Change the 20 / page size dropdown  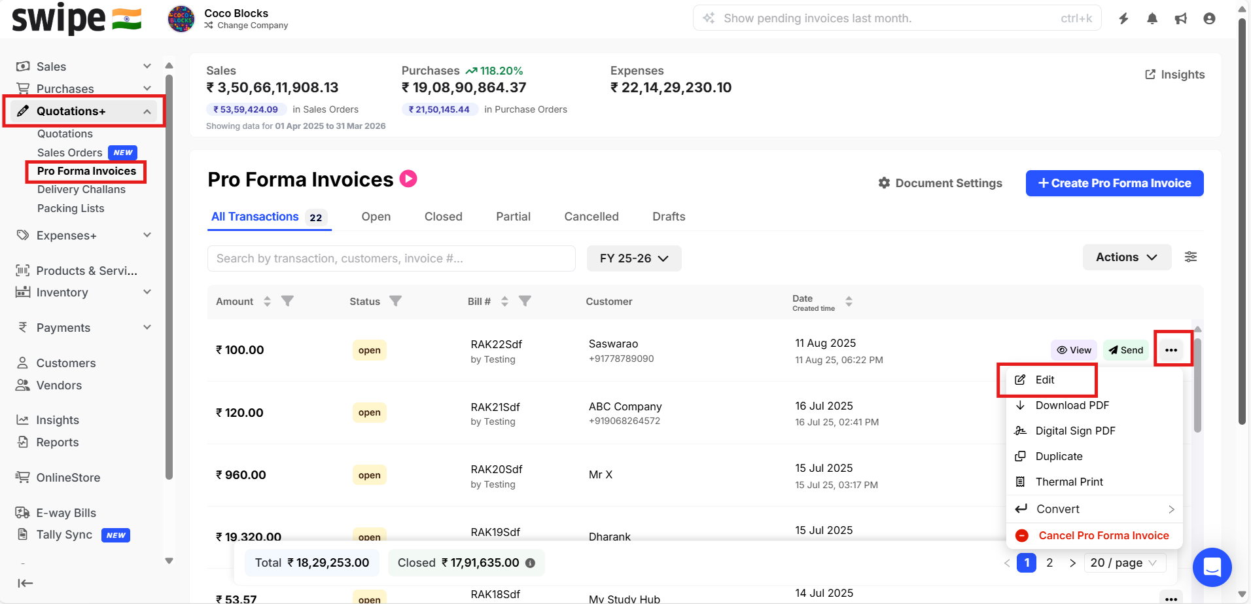tap(1123, 563)
